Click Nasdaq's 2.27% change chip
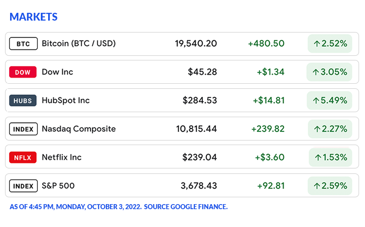The height and width of the screenshot is (227, 365). [330, 129]
